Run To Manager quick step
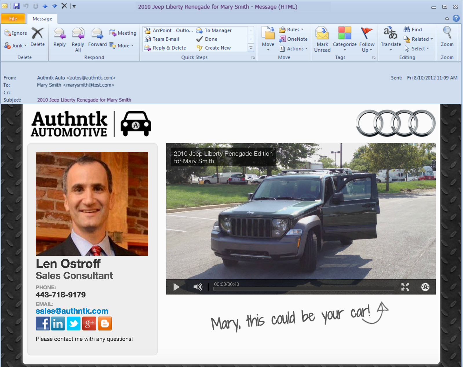Screen dimensions: 463x367 [214, 30]
